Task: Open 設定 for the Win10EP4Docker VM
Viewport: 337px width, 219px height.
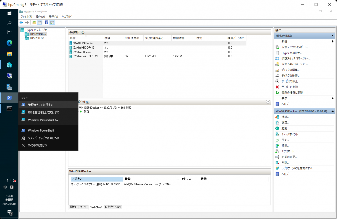Action: (x=285, y=123)
